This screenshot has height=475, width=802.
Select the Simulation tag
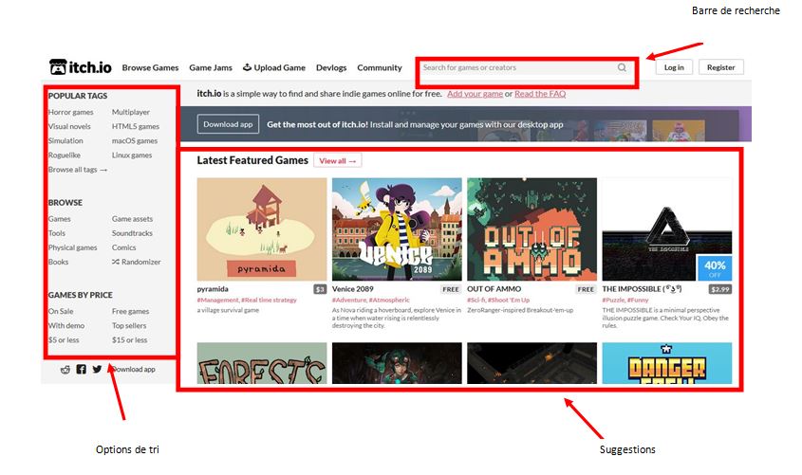point(65,140)
